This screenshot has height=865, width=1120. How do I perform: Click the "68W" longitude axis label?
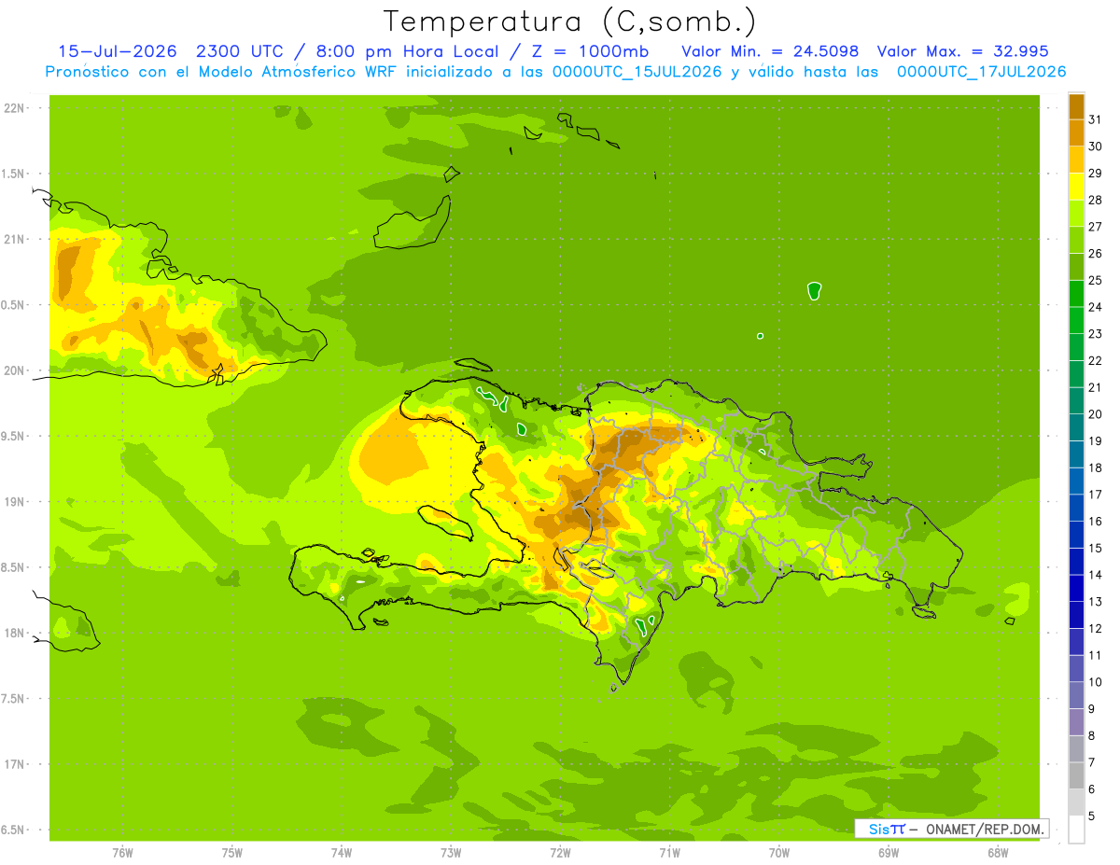click(x=998, y=853)
